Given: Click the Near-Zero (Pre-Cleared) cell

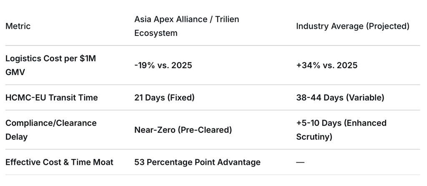Looking at the screenshot, I should coord(183,130).
